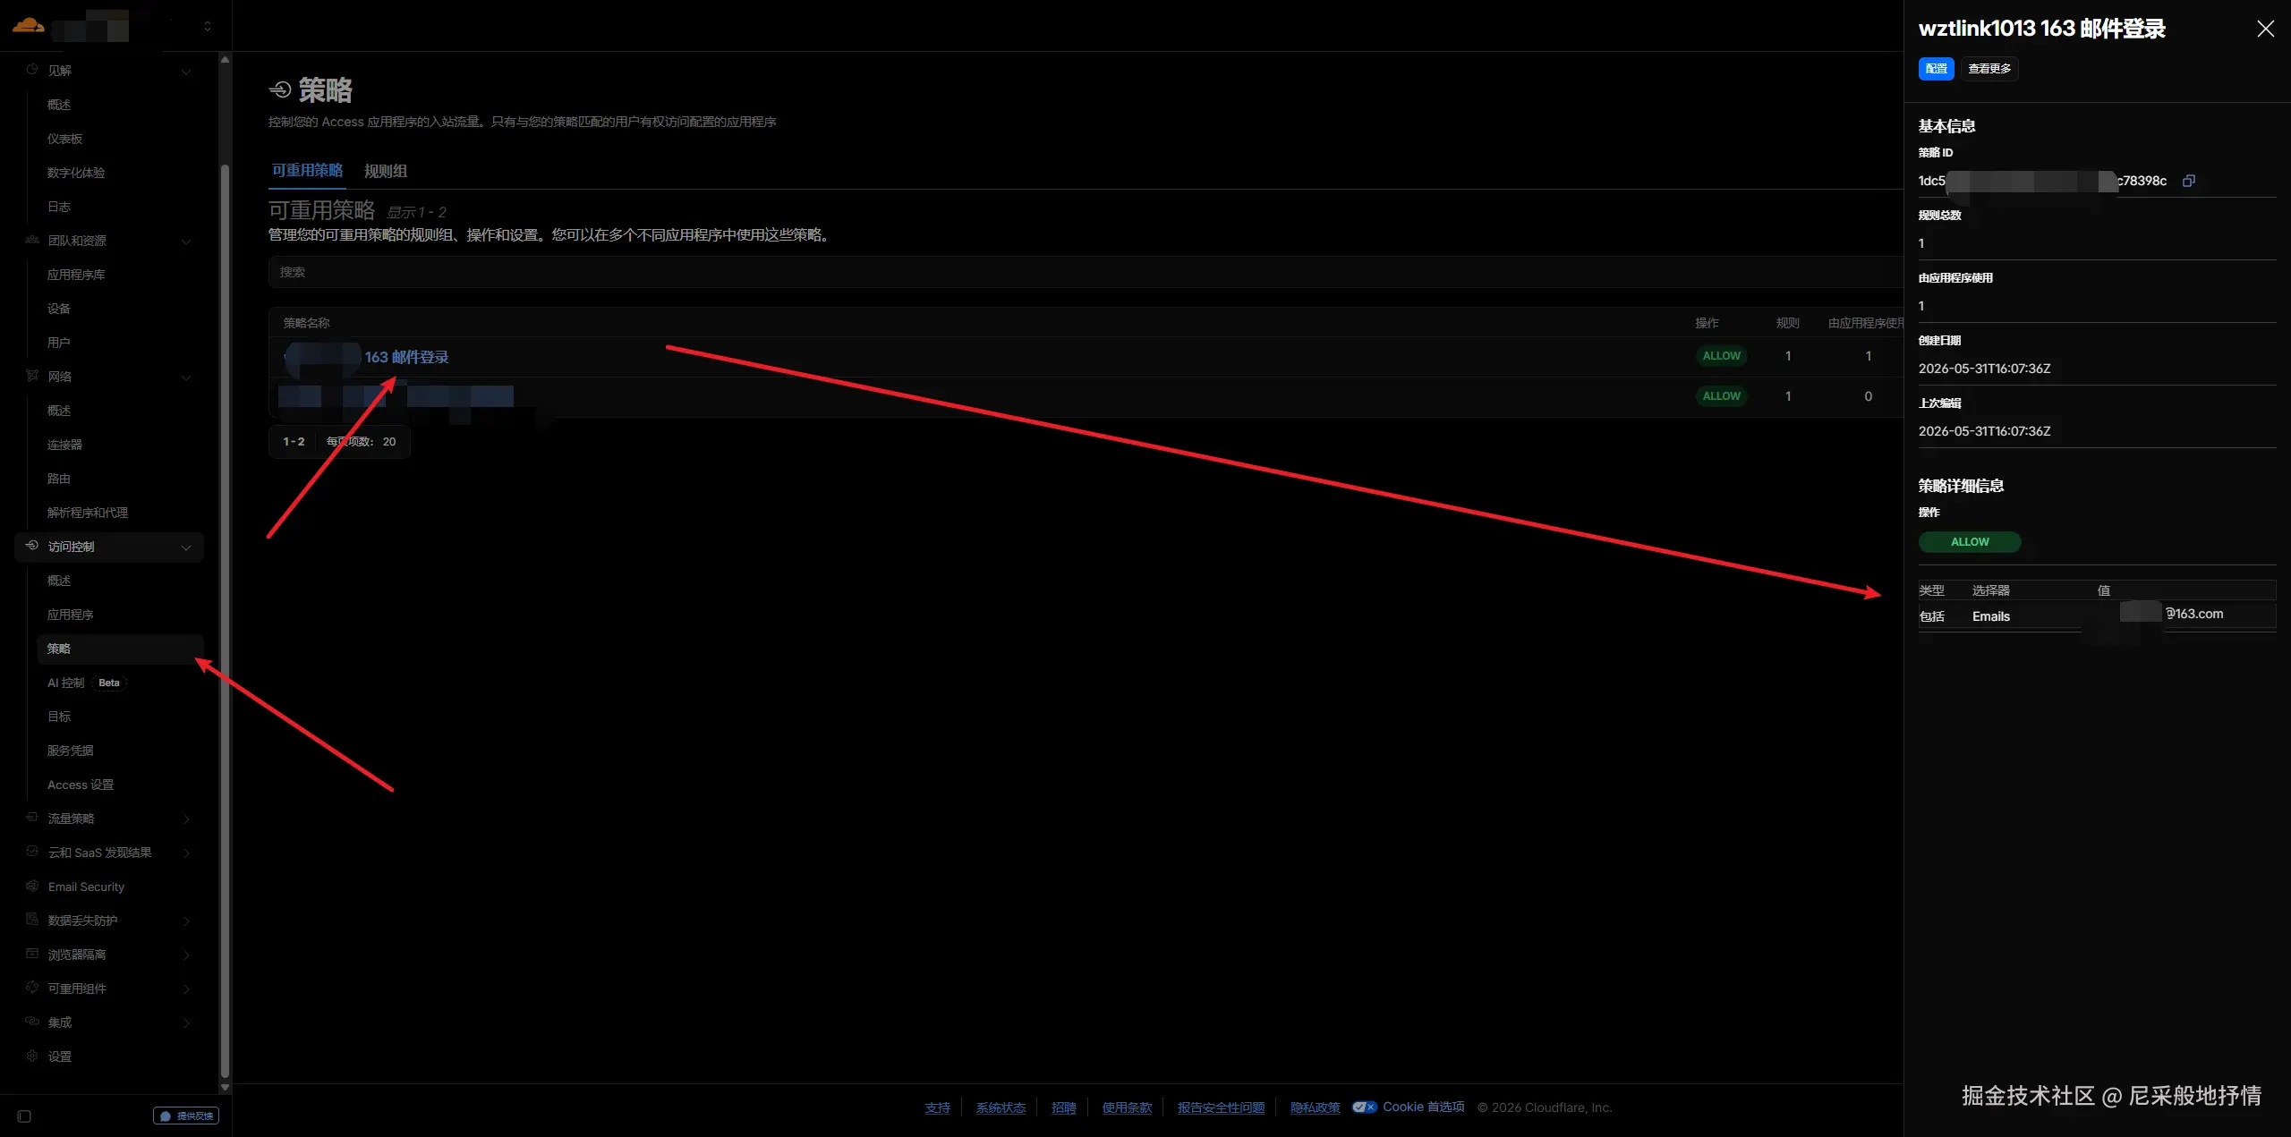Click the 设置 gear icon
Viewport: 2291px width, 1137px height.
click(32, 1056)
